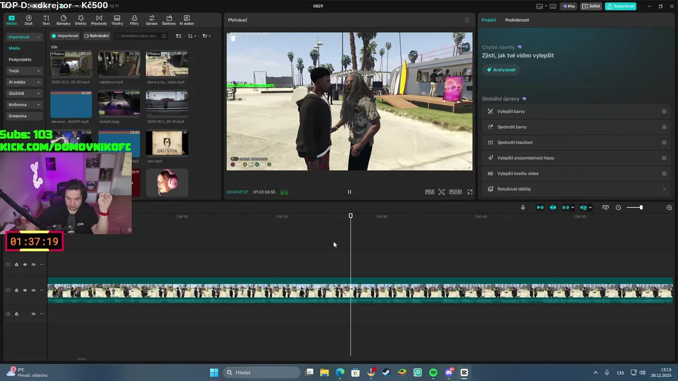Viewport: 678px width, 381px height.
Task: Click the screenshot frame icon in player
Action: coord(442,192)
